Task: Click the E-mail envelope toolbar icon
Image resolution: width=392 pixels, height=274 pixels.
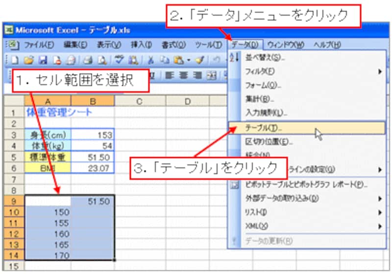Action: (71, 60)
